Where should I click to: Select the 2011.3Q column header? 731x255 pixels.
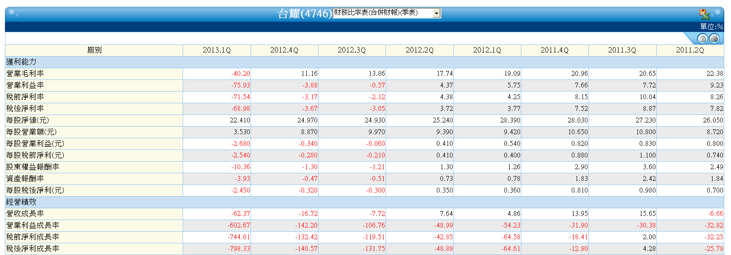pos(622,50)
